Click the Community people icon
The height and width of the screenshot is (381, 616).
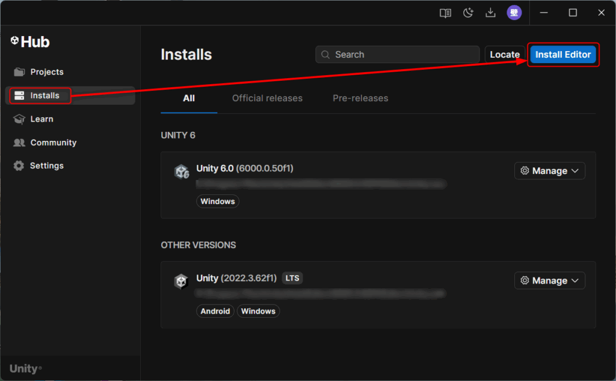coord(19,142)
